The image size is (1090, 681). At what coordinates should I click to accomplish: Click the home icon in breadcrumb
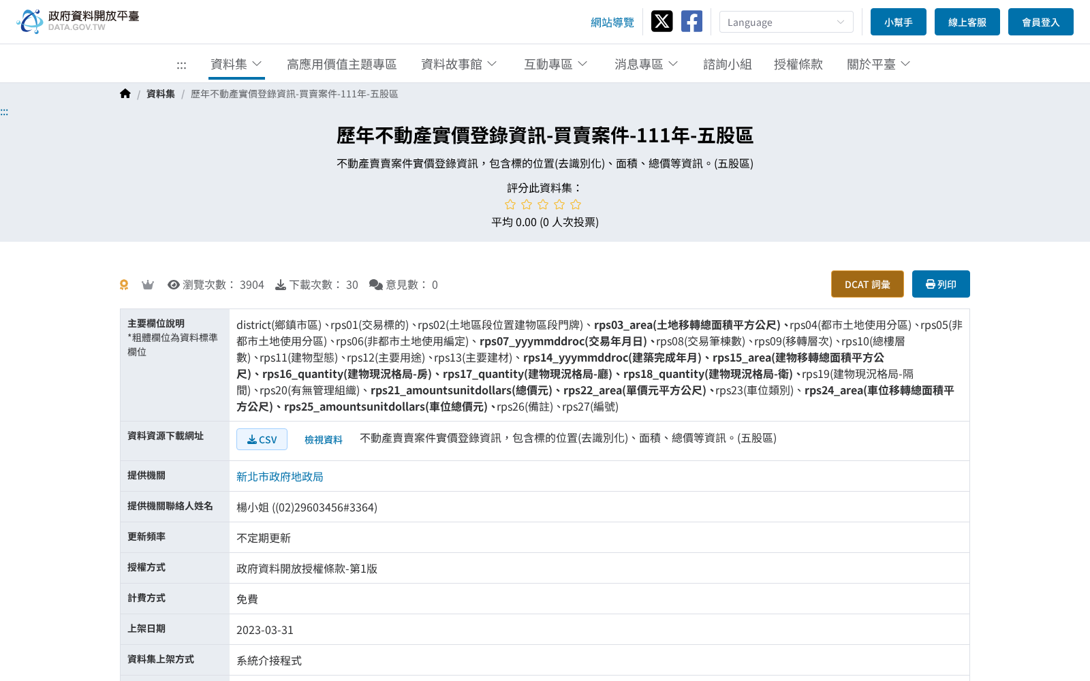125,94
